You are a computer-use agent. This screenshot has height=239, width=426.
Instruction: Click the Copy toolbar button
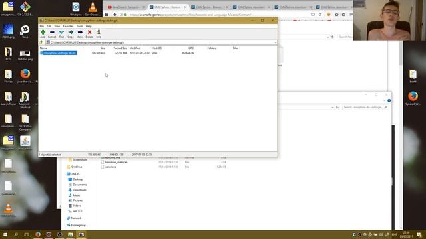click(x=71, y=34)
